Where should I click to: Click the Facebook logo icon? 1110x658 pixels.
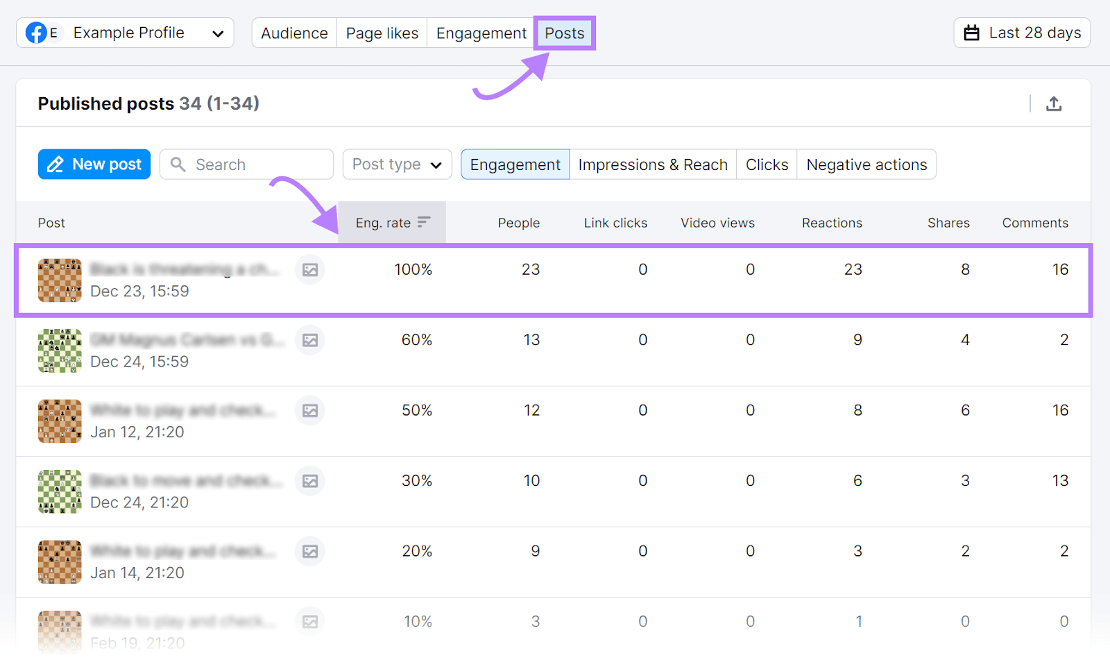click(x=37, y=32)
